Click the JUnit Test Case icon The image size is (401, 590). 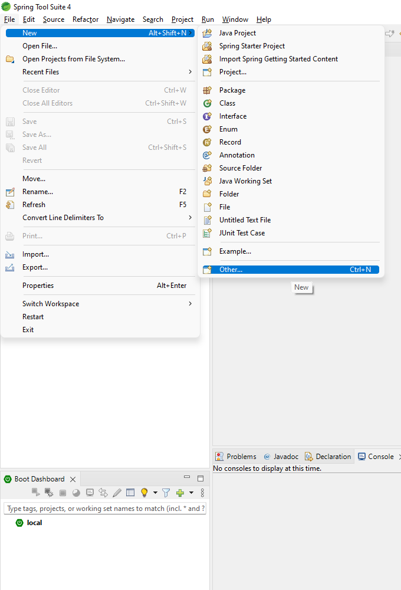click(207, 233)
